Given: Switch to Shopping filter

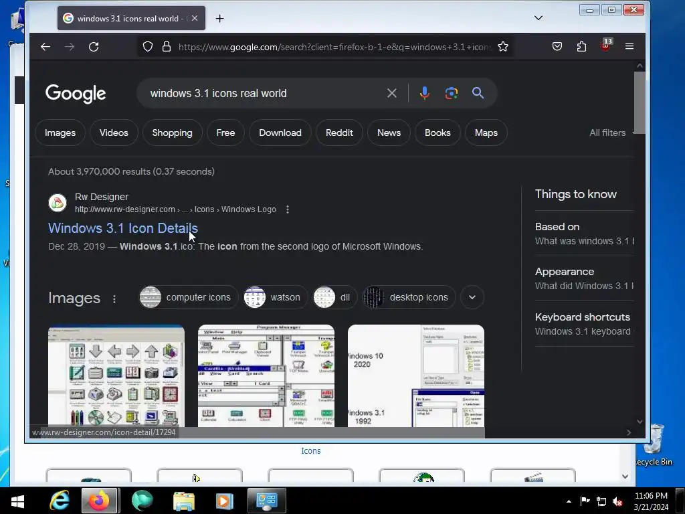Looking at the screenshot, I should 172,133.
